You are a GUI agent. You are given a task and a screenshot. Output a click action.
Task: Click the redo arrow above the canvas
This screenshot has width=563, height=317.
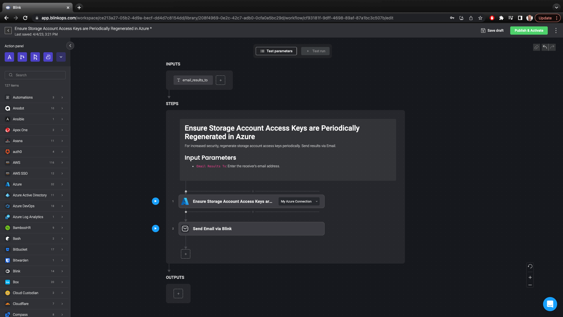(x=552, y=47)
